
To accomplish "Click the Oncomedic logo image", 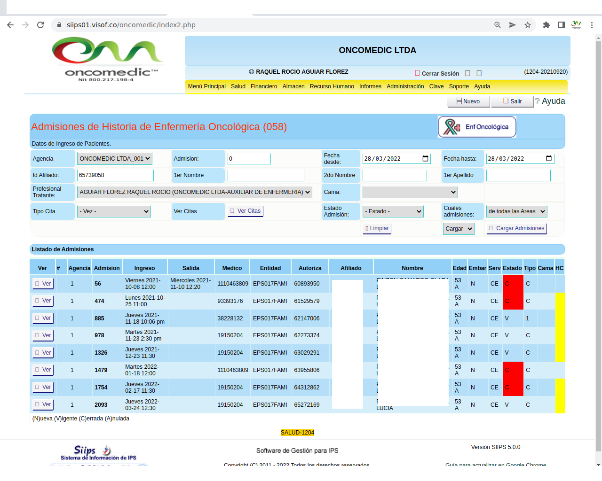I will (107, 59).
